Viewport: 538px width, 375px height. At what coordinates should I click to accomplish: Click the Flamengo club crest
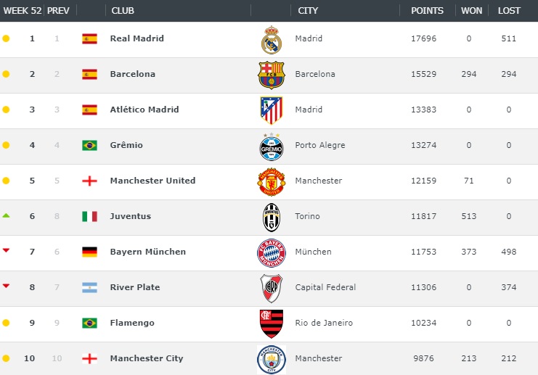click(x=272, y=324)
